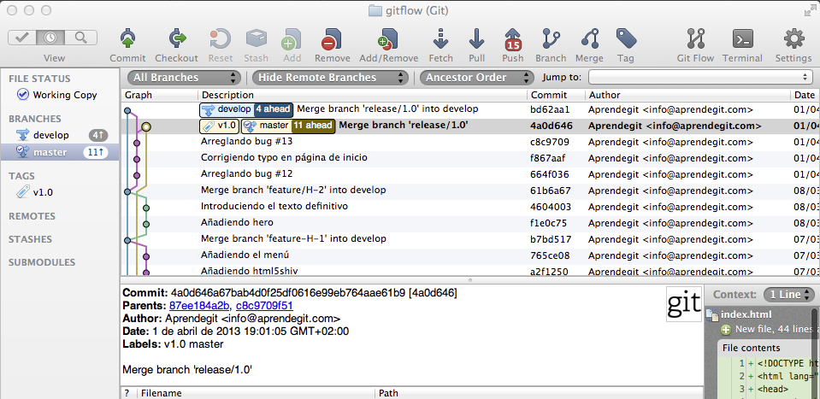
Task: Select the v1.0 tag in sidebar
Action: click(x=43, y=192)
